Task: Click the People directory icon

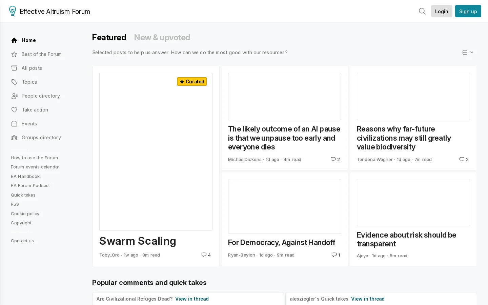Action: click(x=14, y=96)
